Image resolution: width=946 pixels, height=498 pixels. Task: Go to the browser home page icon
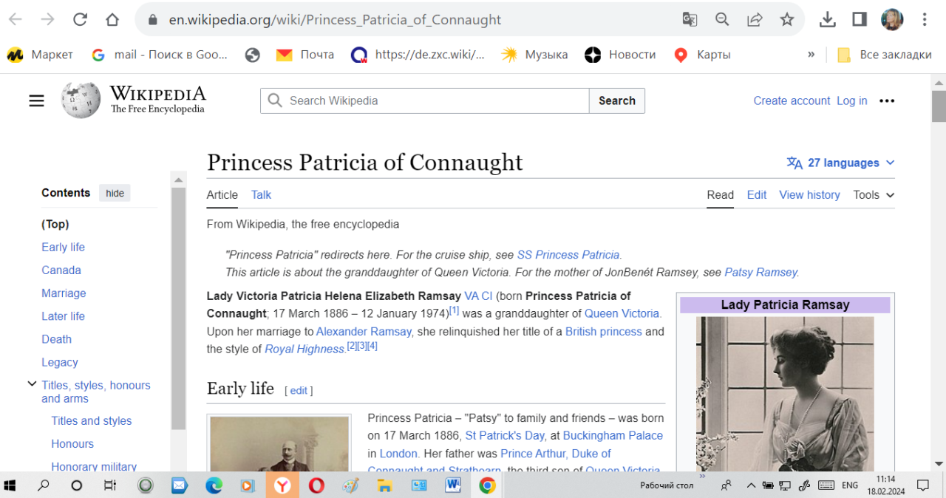click(x=112, y=20)
